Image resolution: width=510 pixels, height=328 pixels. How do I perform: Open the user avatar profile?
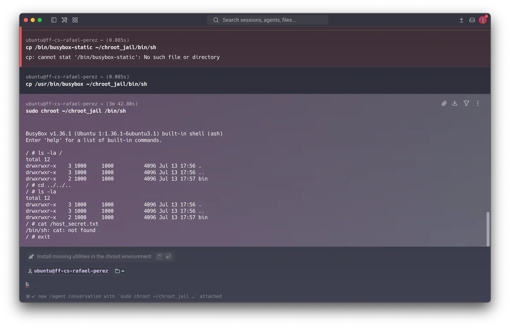pos(483,20)
